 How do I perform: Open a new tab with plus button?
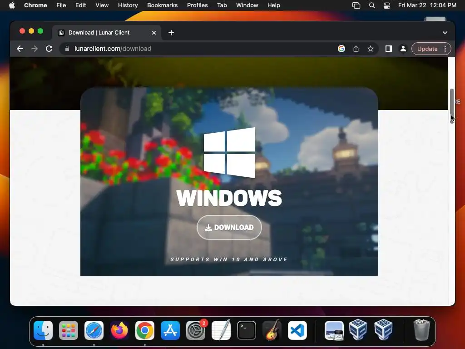[171, 33]
